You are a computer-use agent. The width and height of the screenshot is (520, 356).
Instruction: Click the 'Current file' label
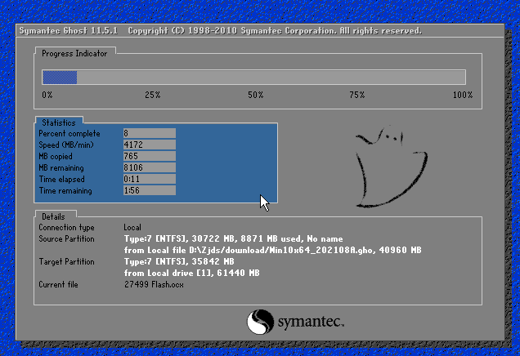click(58, 284)
